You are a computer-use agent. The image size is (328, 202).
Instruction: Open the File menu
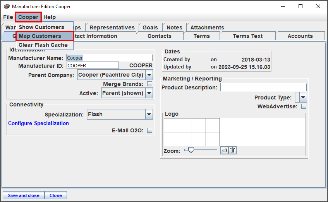click(x=8, y=17)
